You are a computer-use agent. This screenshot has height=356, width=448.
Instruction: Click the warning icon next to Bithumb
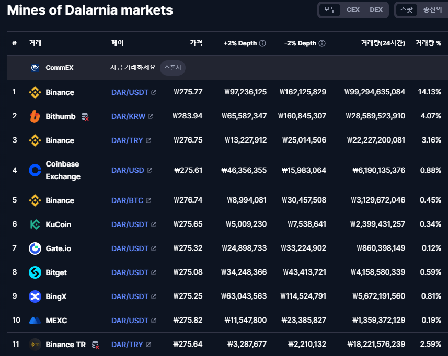pyautogui.click(x=85, y=117)
